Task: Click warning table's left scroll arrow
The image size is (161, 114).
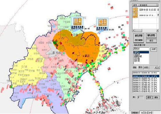Action: (134, 30)
